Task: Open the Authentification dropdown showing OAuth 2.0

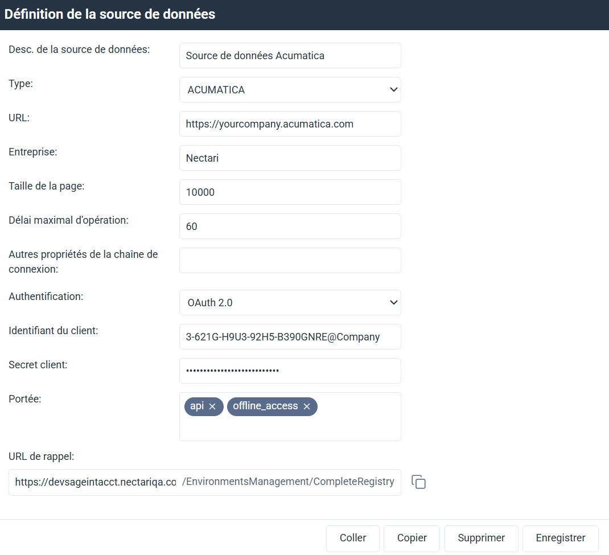Action: coord(290,303)
